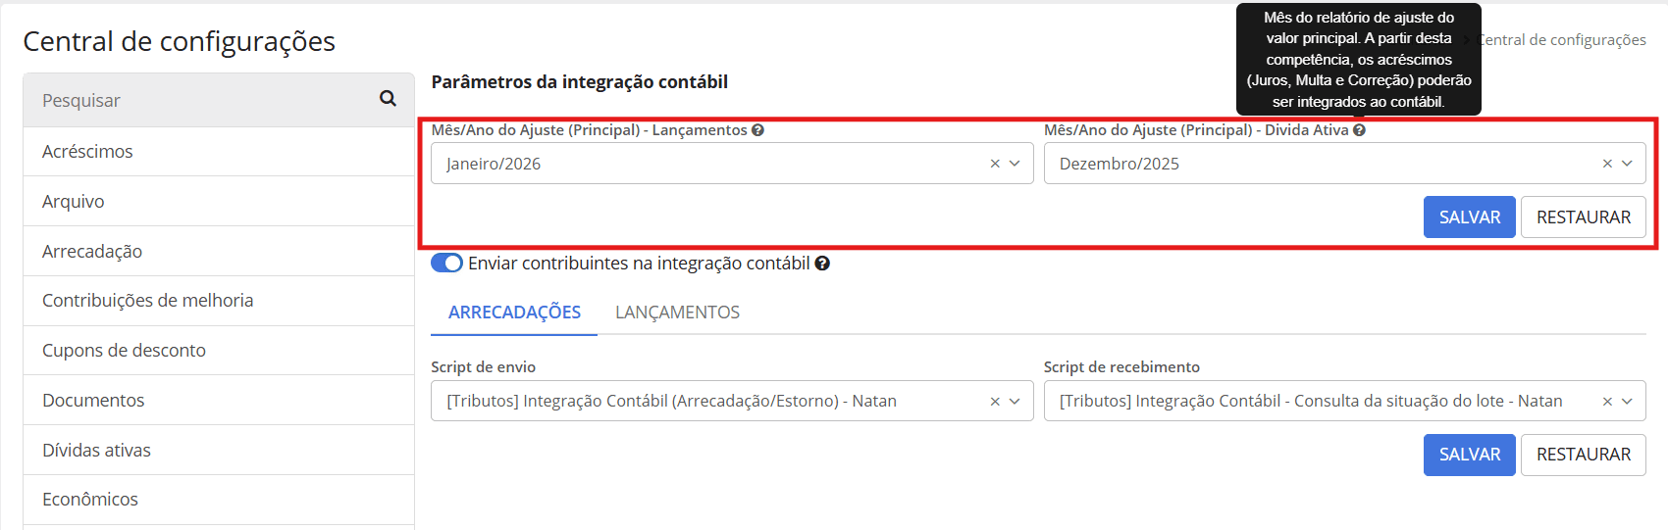
Task: Open help icon next to Enviar contribuintes
Action: (x=822, y=264)
